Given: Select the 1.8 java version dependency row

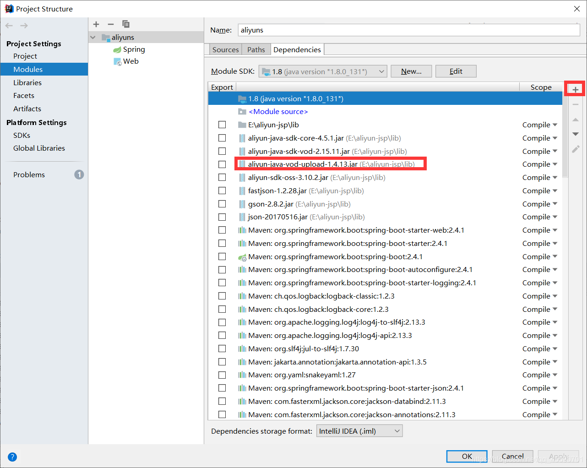Looking at the screenshot, I should (385, 98).
